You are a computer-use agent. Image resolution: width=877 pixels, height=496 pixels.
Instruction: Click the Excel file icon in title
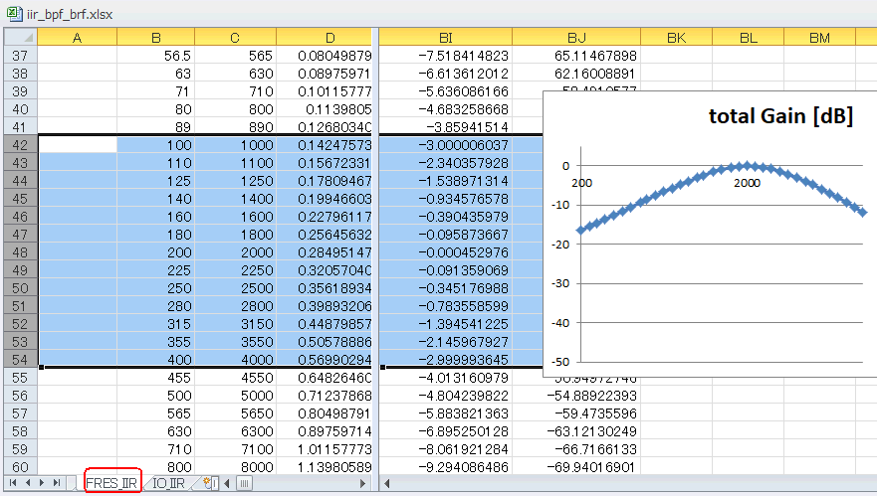click(x=15, y=13)
